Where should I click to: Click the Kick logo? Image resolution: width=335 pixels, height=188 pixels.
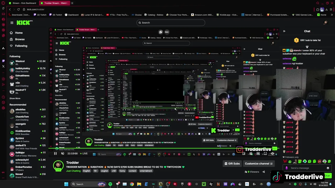click(24, 23)
